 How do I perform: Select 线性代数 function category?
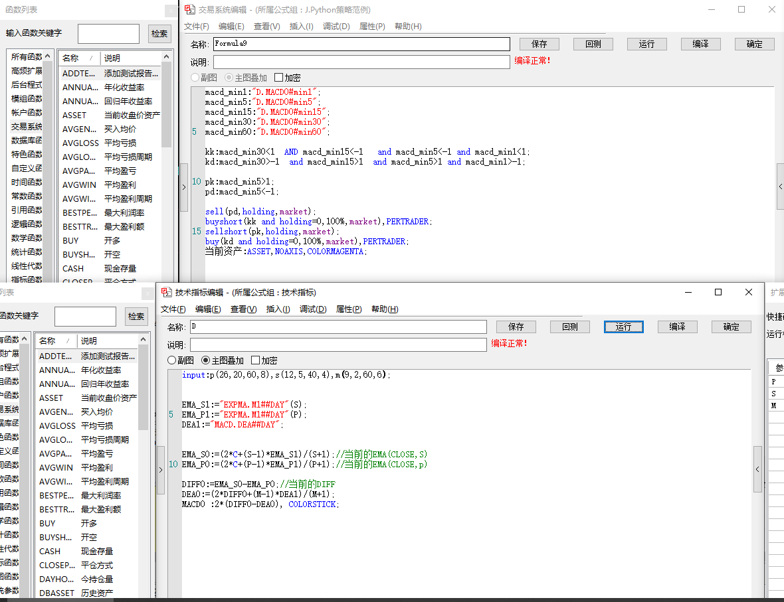27,266
